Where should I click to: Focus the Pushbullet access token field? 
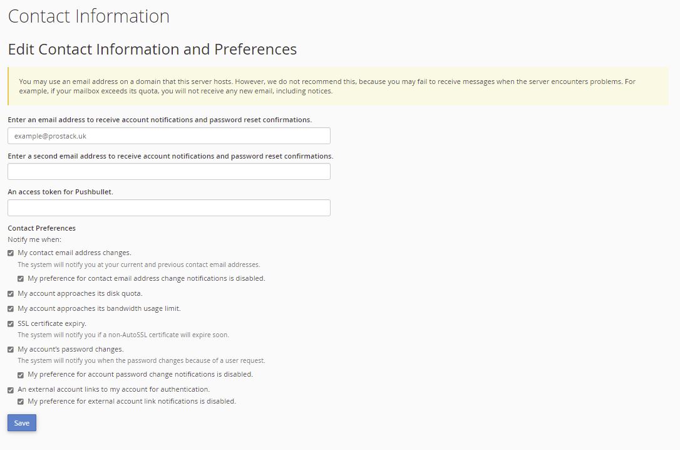click(x=168, y=208)
